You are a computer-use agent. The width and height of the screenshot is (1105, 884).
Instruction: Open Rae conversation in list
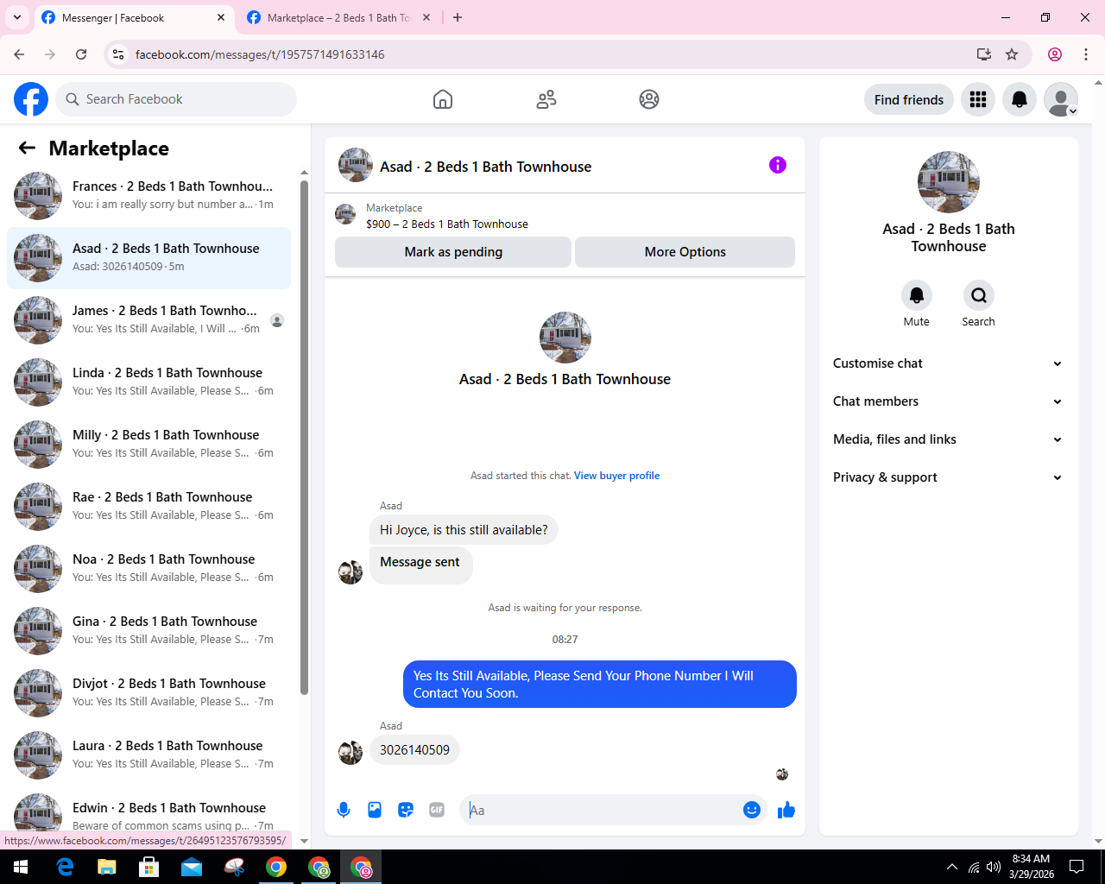click(148, 507)
